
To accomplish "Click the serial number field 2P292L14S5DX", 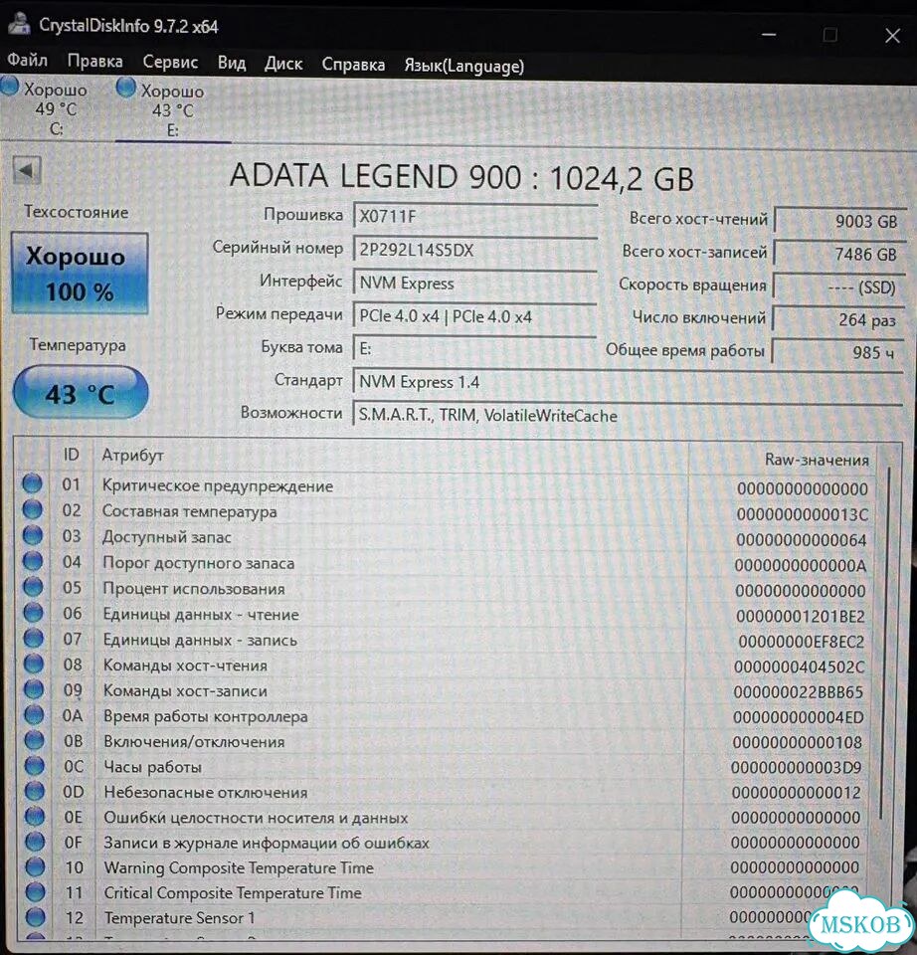I will click(x=475, y=250).
